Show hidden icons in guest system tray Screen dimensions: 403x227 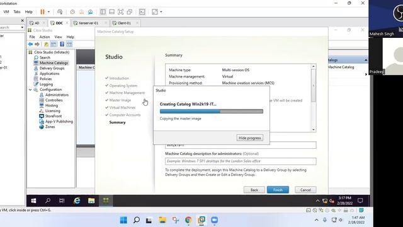click(x=317, y=201)
